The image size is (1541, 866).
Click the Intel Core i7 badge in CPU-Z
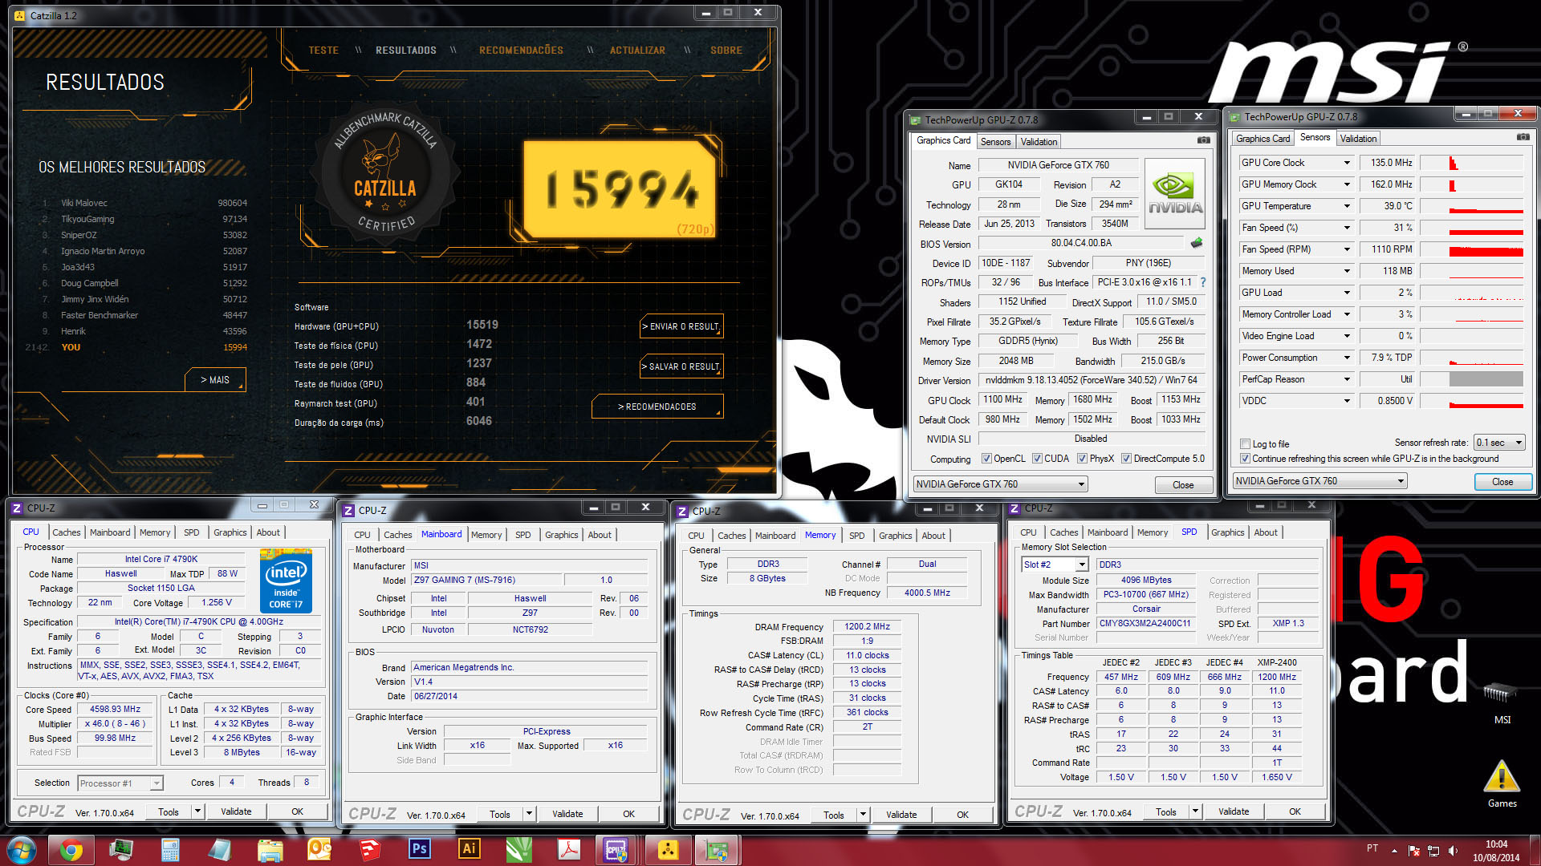[x=286, y=581]
